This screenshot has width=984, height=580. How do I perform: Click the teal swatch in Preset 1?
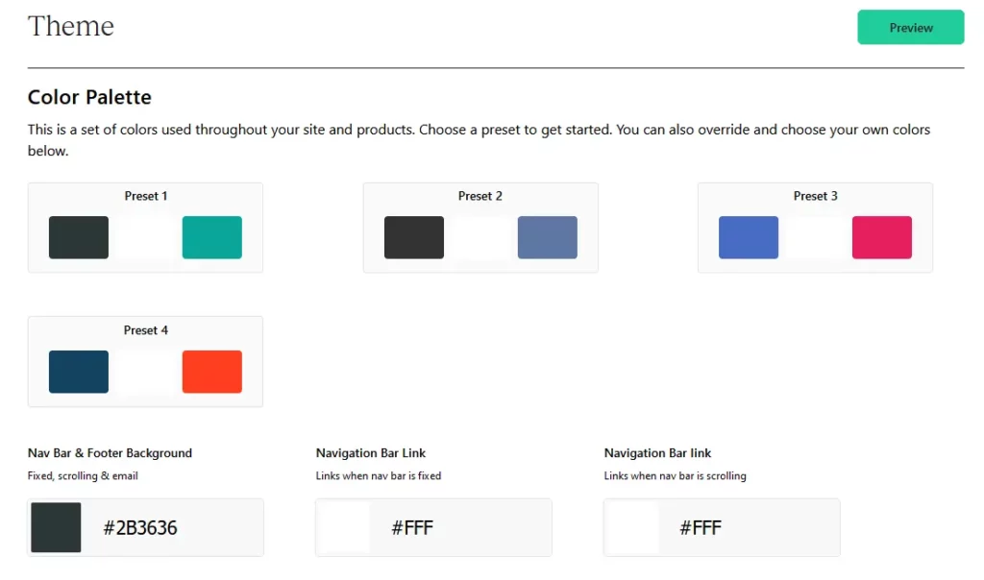[211, 237]
